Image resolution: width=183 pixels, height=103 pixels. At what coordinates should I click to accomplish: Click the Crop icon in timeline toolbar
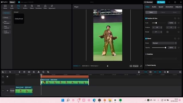[48, 72]
